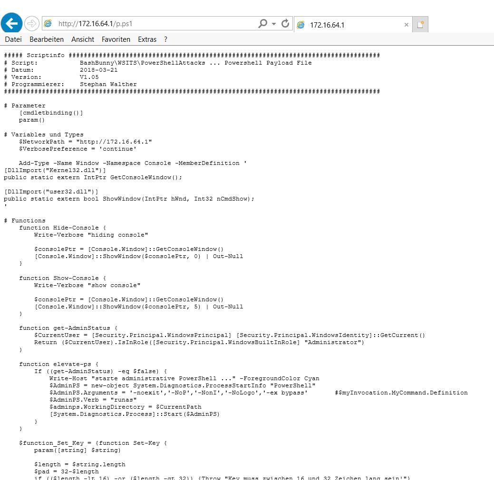Click the 'Write-Verbose "show console"' line
The image size is (494, 480).
point(87,285)
